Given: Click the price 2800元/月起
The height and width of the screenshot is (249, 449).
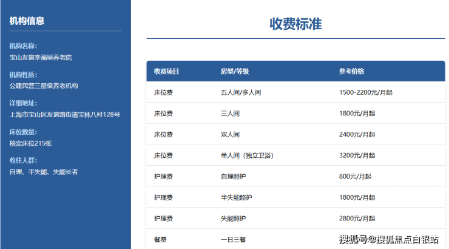Looking at the screenshot, I should pos(357,219).
